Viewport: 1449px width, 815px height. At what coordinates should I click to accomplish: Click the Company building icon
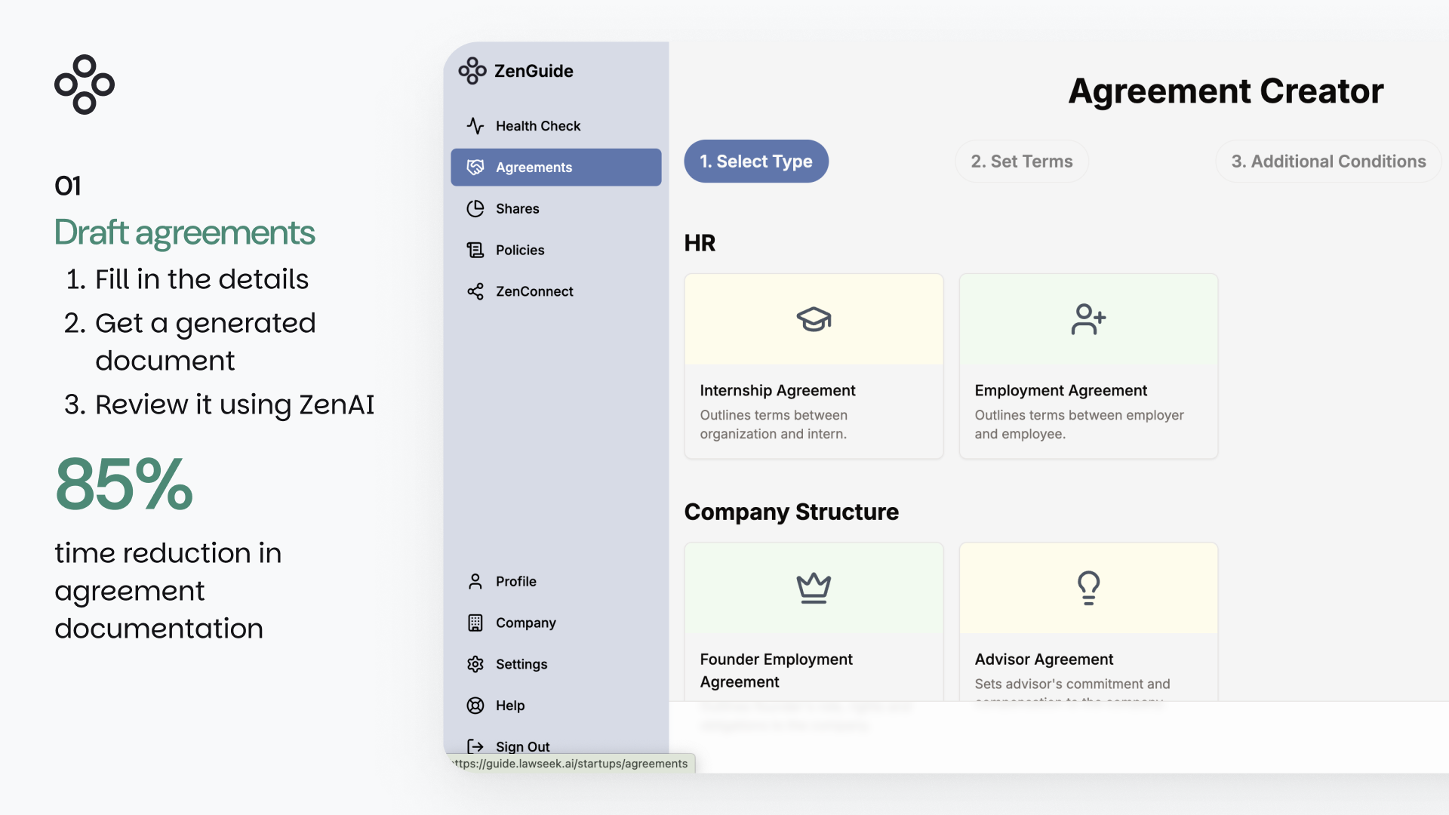475,623
